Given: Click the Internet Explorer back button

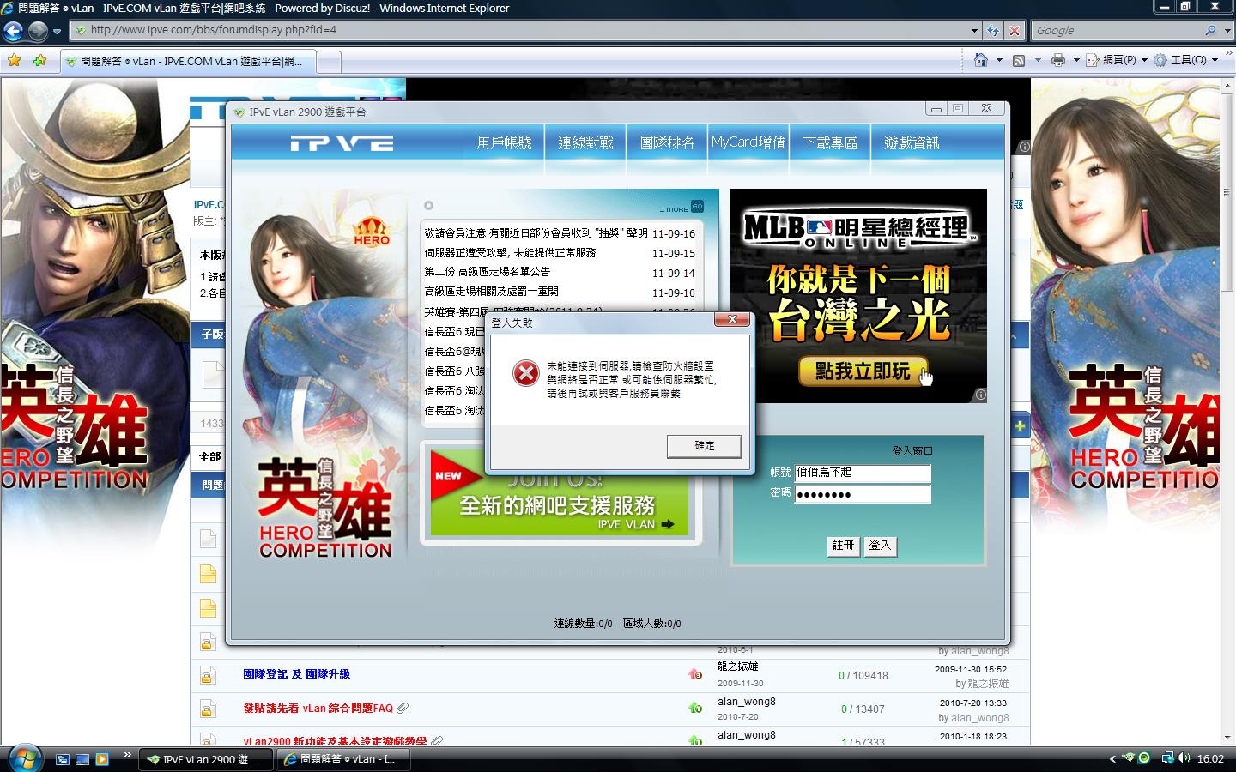Looking at the screenshot, I should click(13, 31).
